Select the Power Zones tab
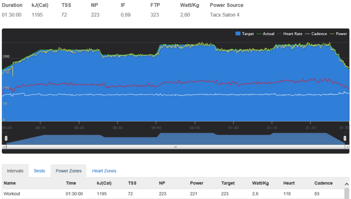 (68, 171)
